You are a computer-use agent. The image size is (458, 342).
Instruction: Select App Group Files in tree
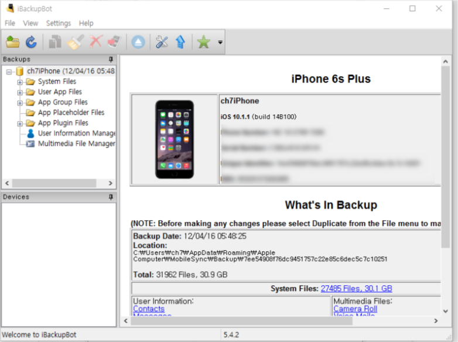63,102
